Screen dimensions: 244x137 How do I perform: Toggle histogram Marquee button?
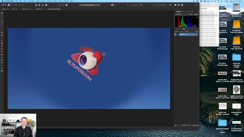tap(196, 14)
